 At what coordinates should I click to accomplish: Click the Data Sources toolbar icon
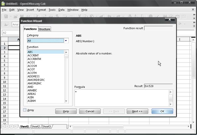(184, 16)
